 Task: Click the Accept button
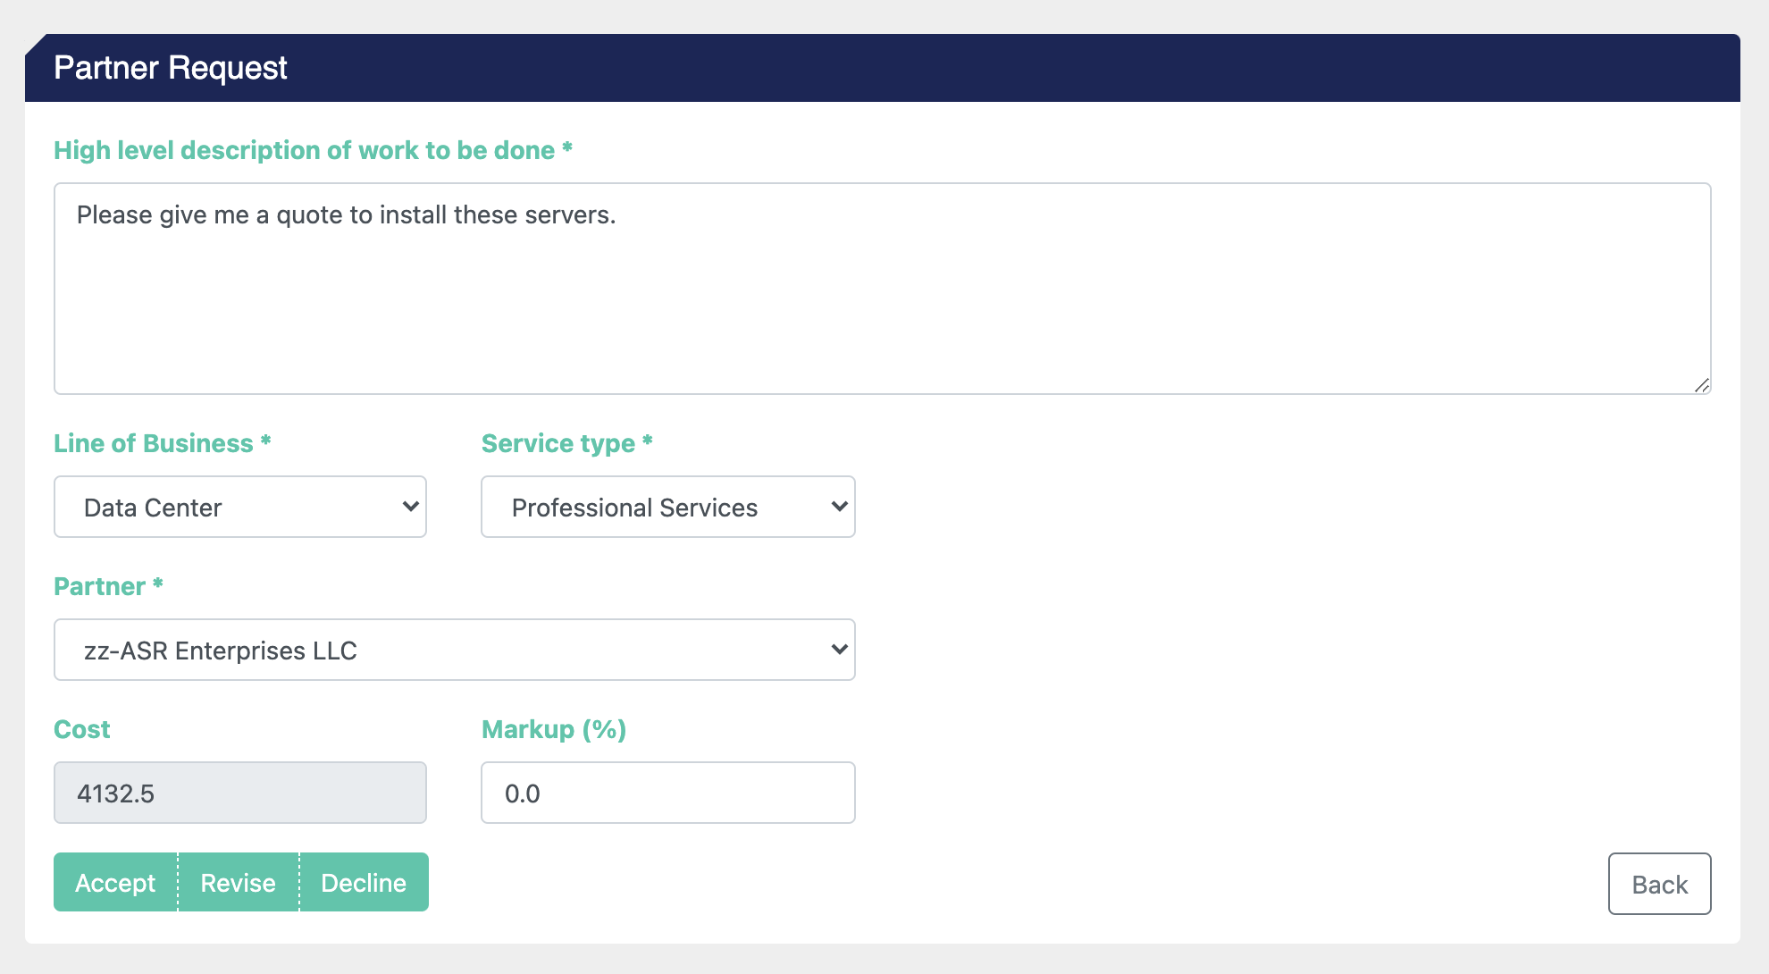(115, 882)
